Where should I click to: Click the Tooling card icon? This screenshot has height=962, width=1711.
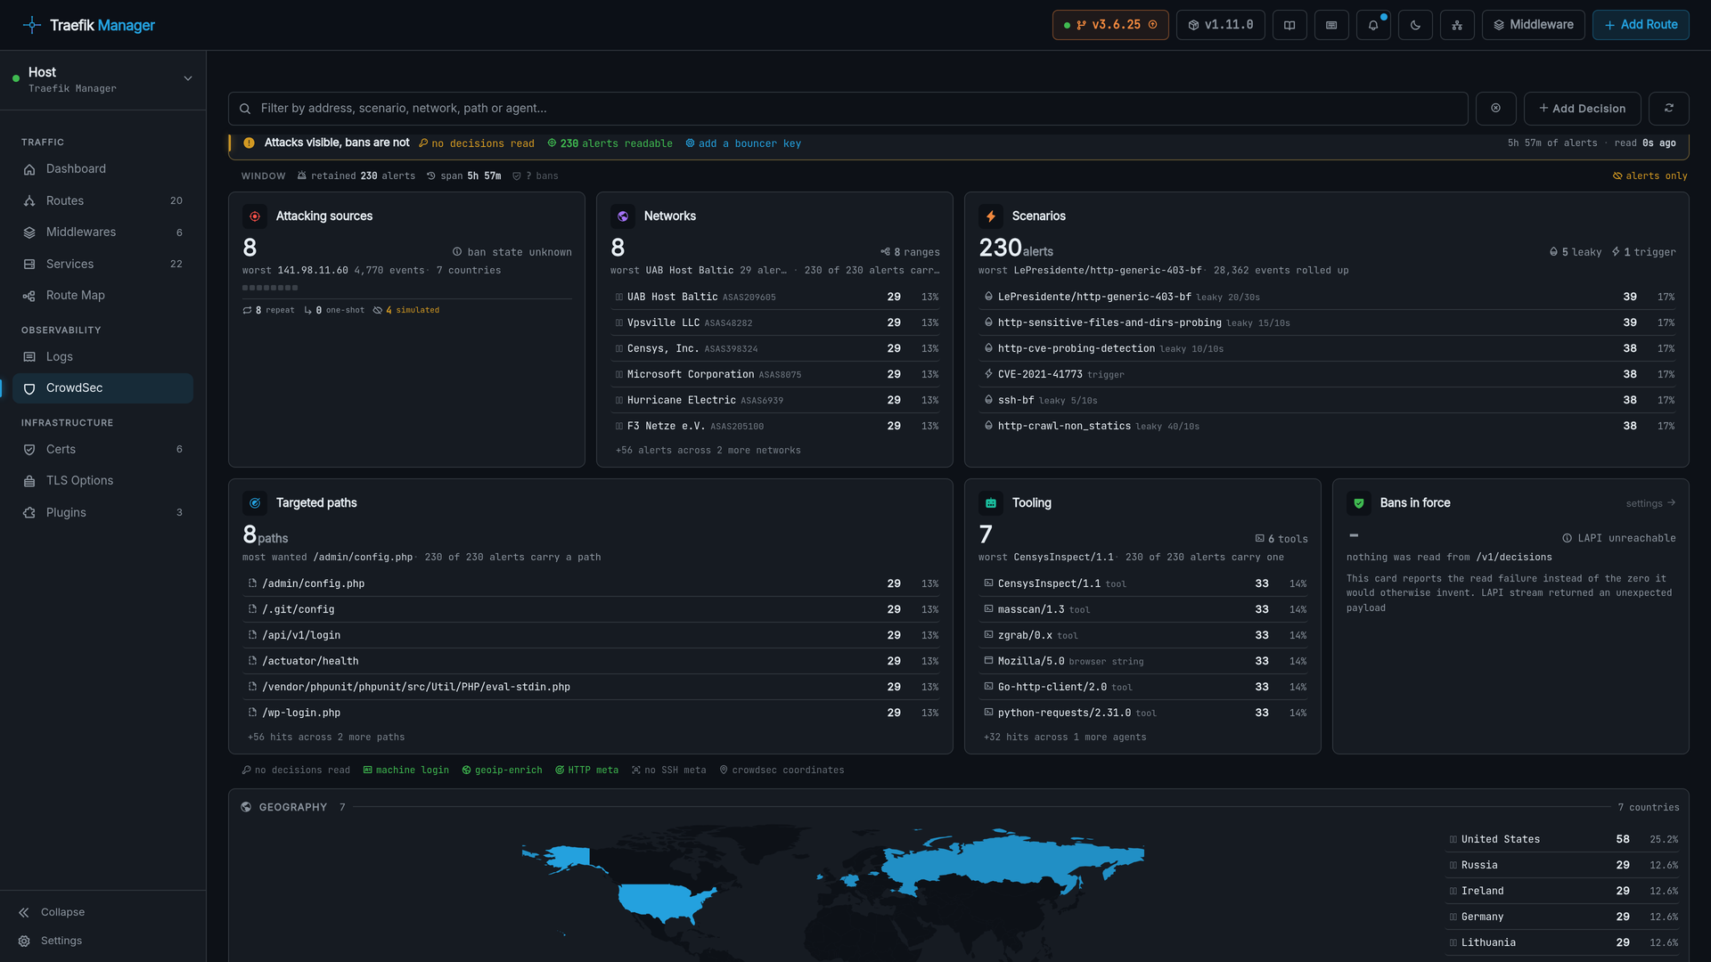pyautogui.click(x=991, y=503)
